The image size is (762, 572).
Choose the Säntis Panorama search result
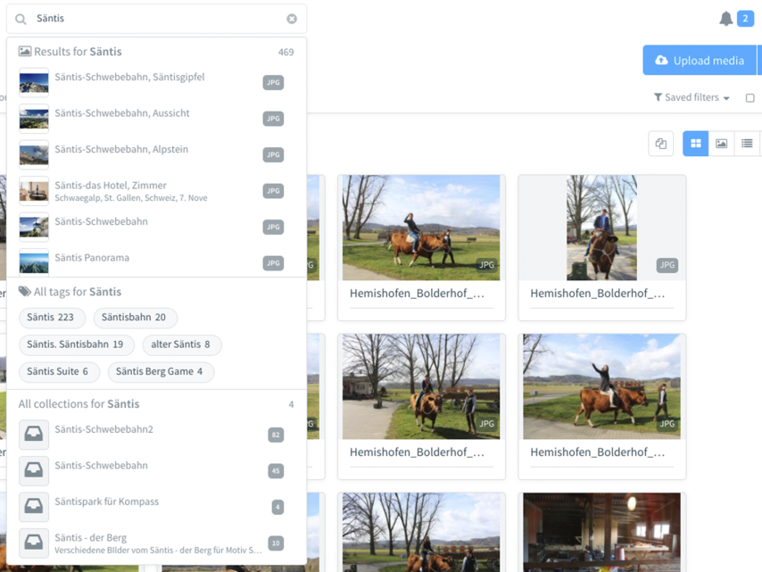click(92, 258)
